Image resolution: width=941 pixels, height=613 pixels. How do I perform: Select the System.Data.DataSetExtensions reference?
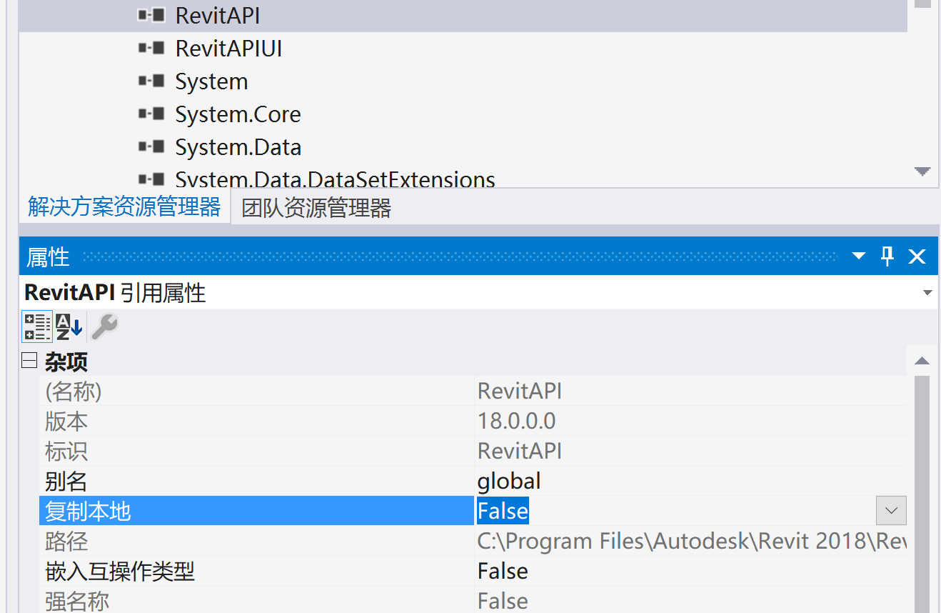tap(334, 179)
